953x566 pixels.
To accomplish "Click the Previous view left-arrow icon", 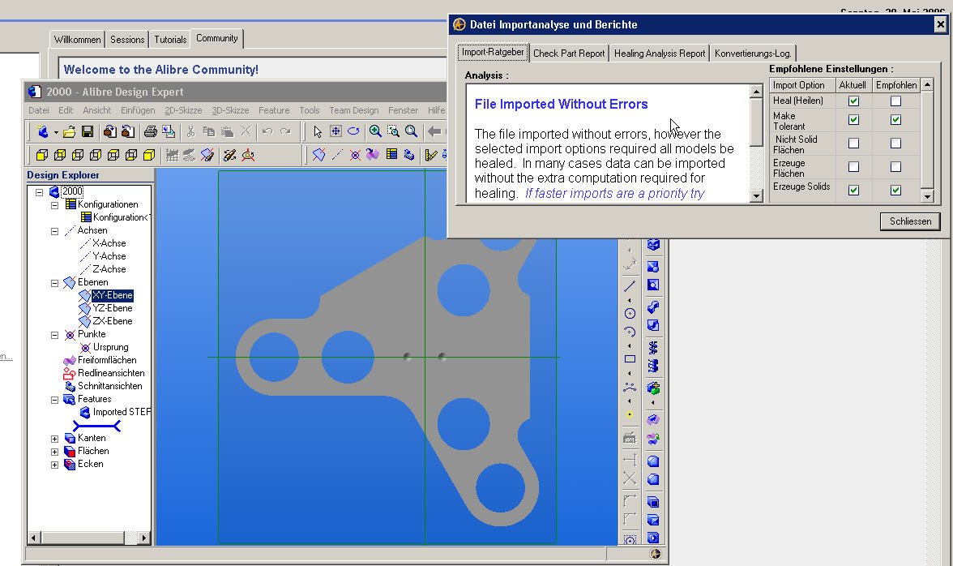I will [434, 131].
